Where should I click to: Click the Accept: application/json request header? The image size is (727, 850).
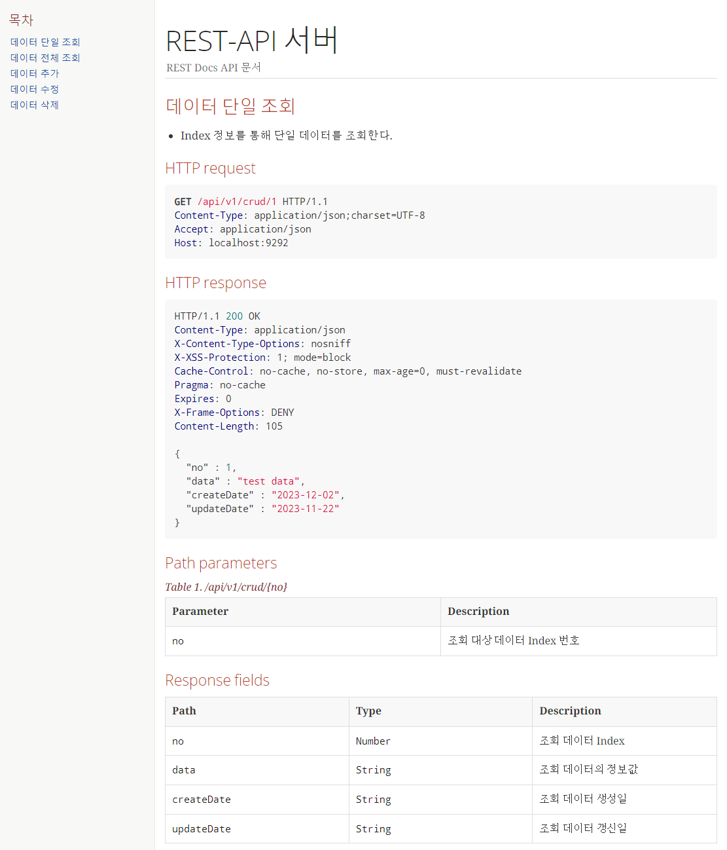click(243, 229)
